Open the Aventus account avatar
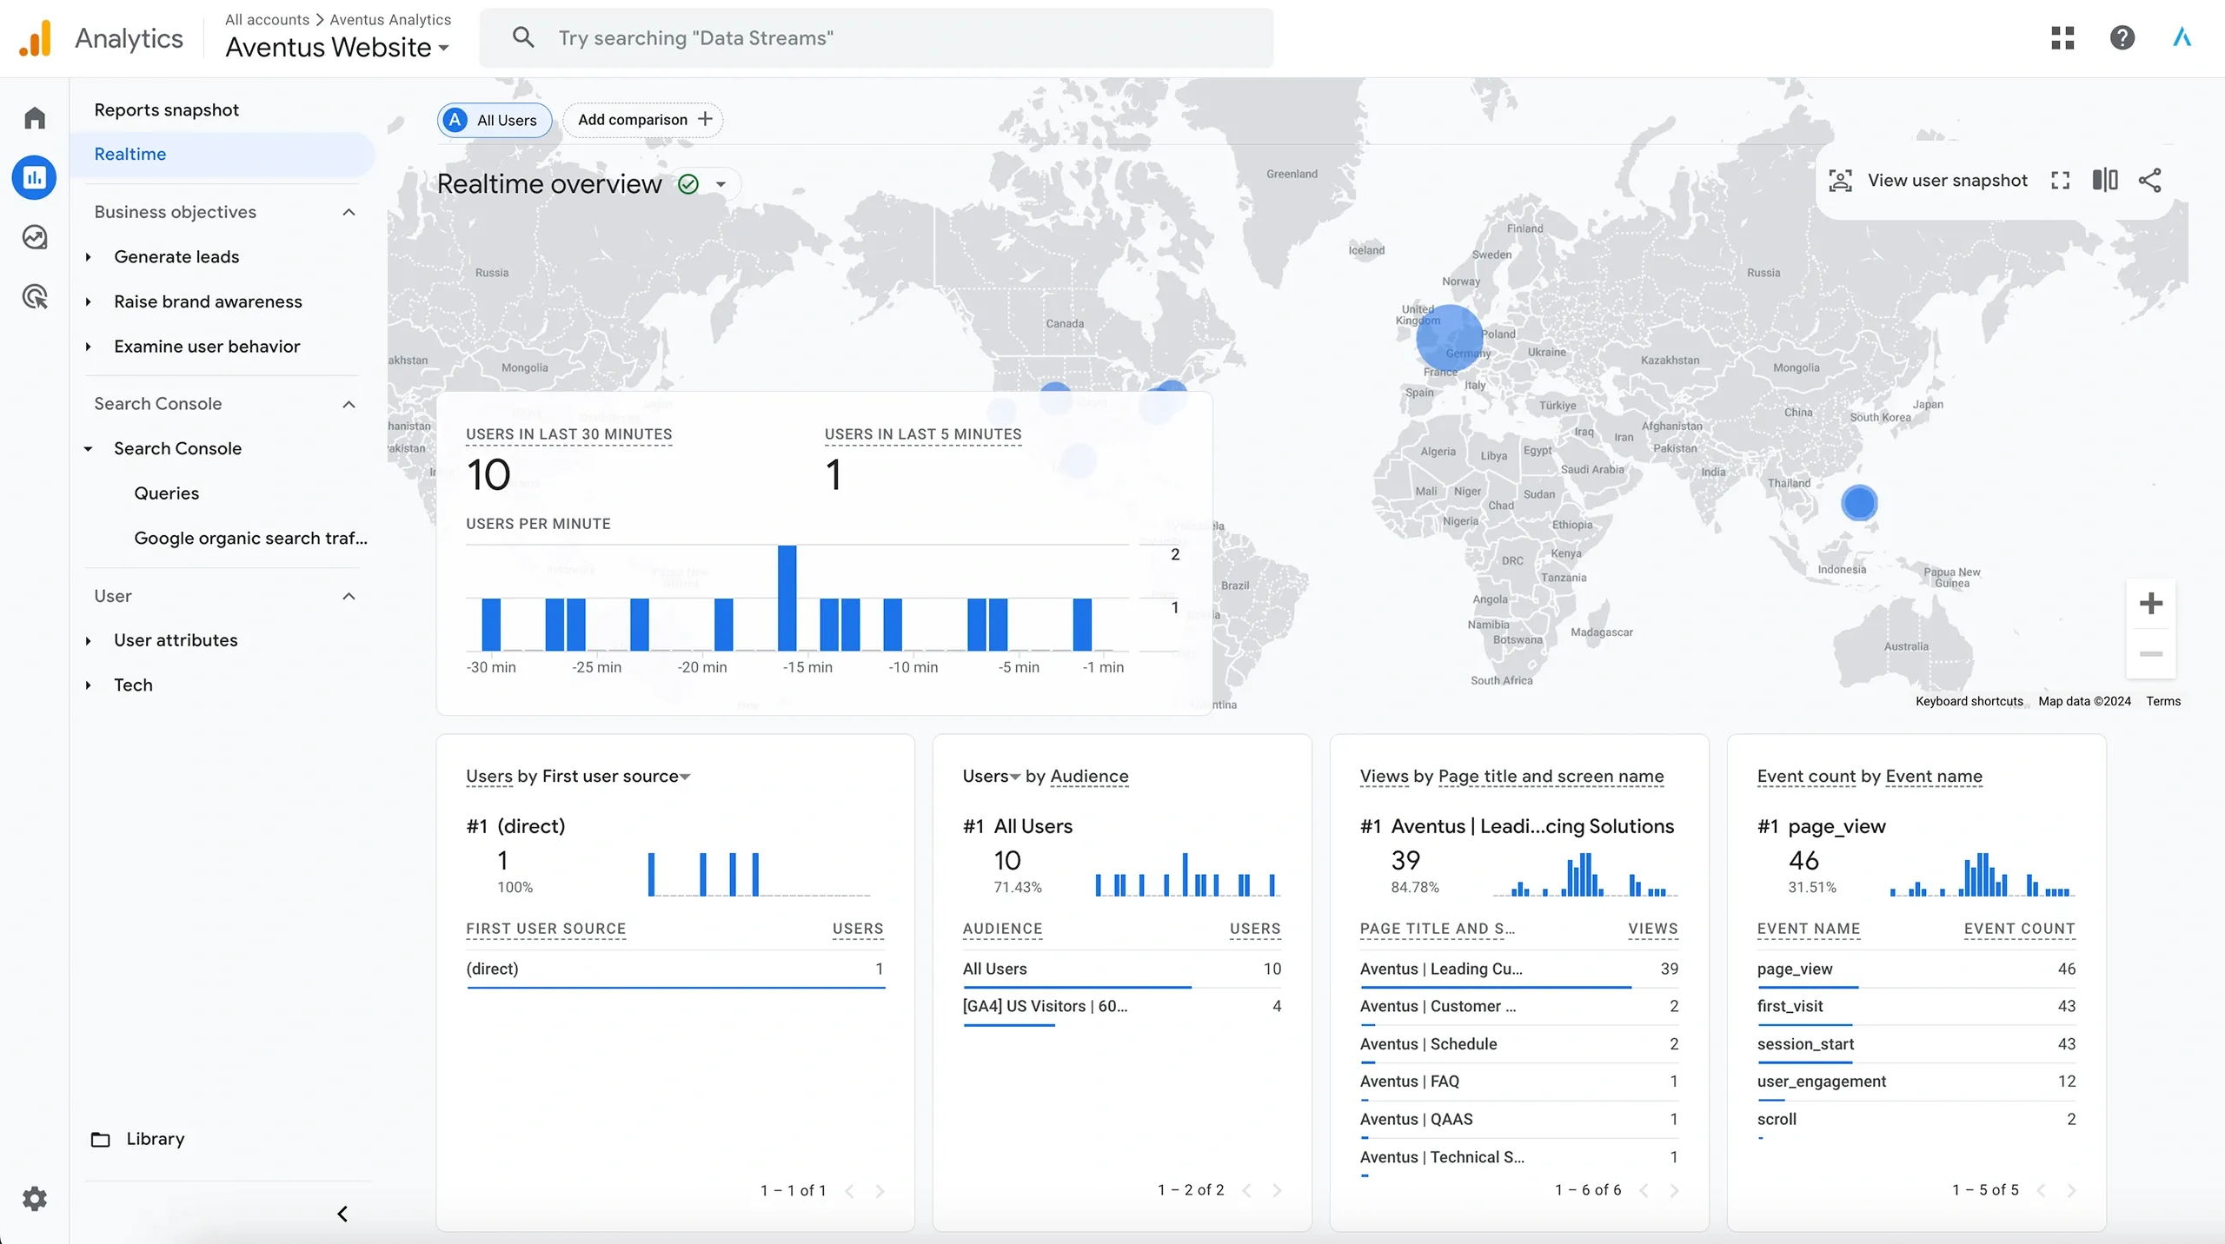2225x1244 pixels. (x=2182, y=37)
